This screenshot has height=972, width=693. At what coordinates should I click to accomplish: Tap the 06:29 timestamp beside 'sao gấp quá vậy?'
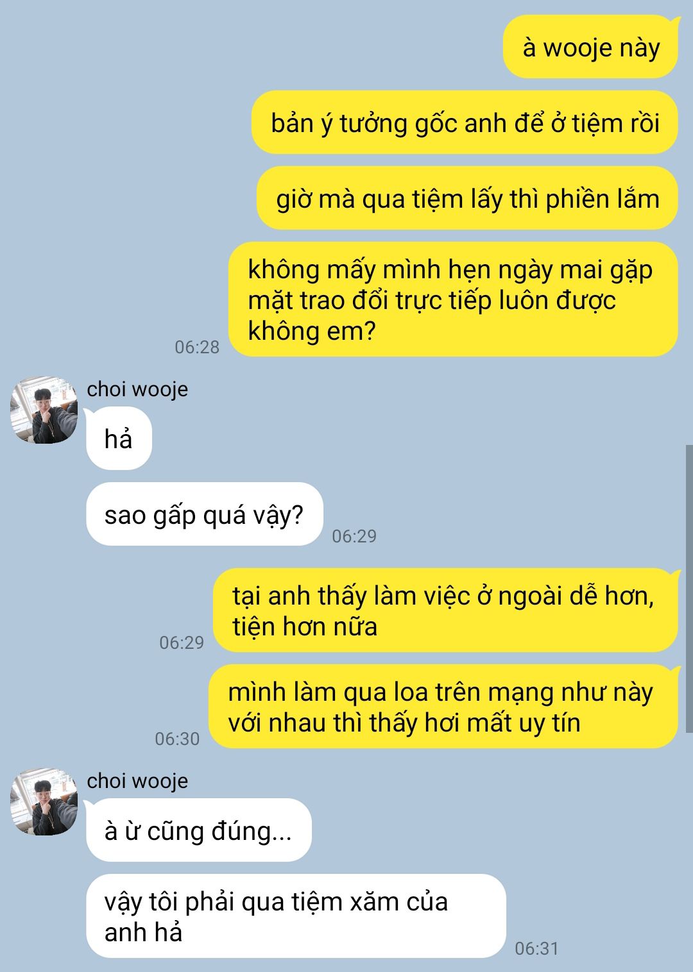(354, 536)
